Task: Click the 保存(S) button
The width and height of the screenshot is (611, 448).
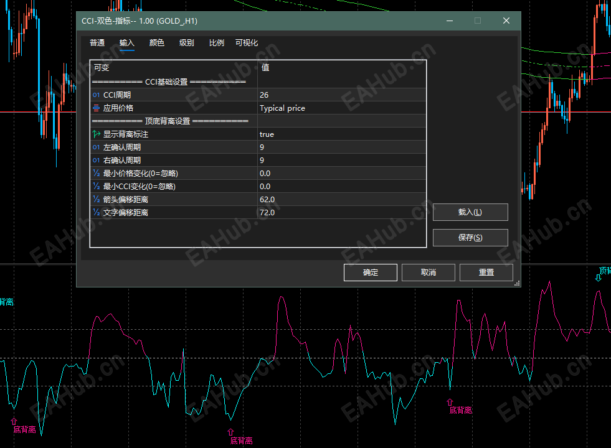Action: coord(470,238)
